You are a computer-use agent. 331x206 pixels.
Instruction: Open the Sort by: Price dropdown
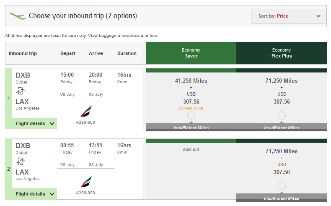(289, 16)
